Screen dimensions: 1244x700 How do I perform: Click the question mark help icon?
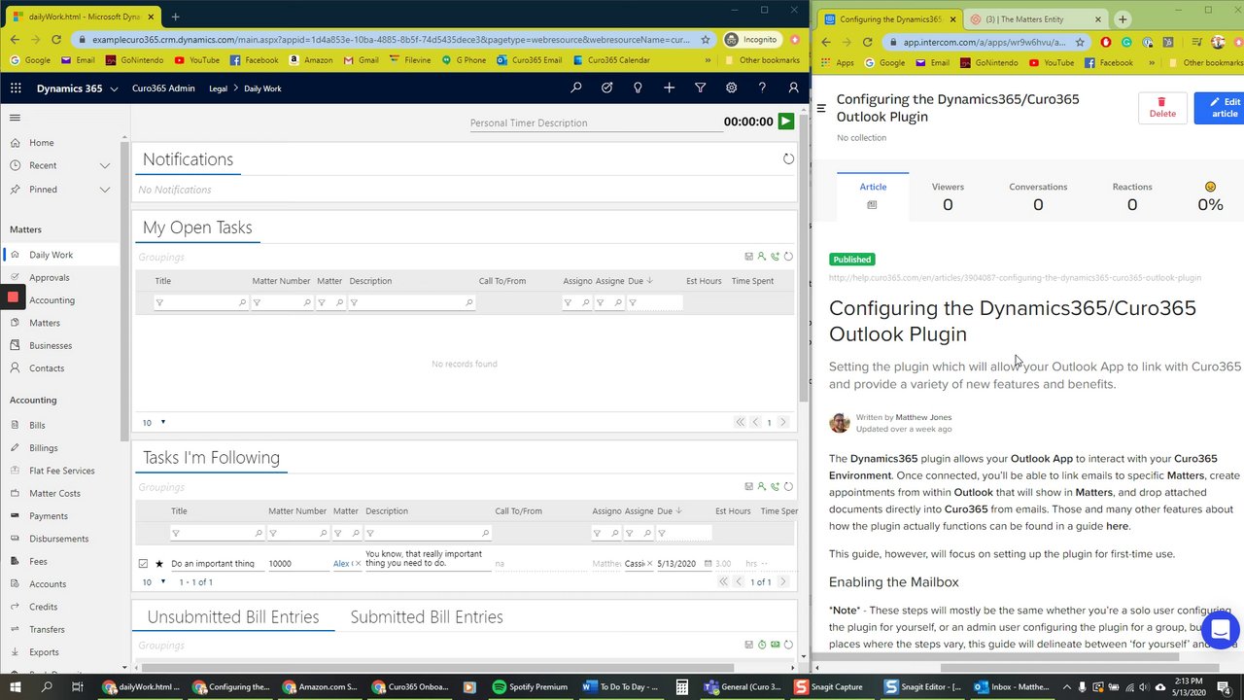(x=762, y=87)
